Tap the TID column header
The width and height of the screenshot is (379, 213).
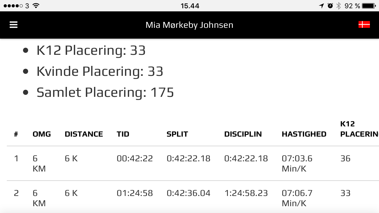[x=123, y=134]
